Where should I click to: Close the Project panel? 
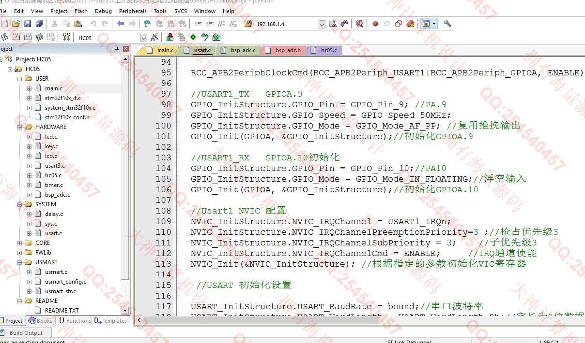click(126, 49)
